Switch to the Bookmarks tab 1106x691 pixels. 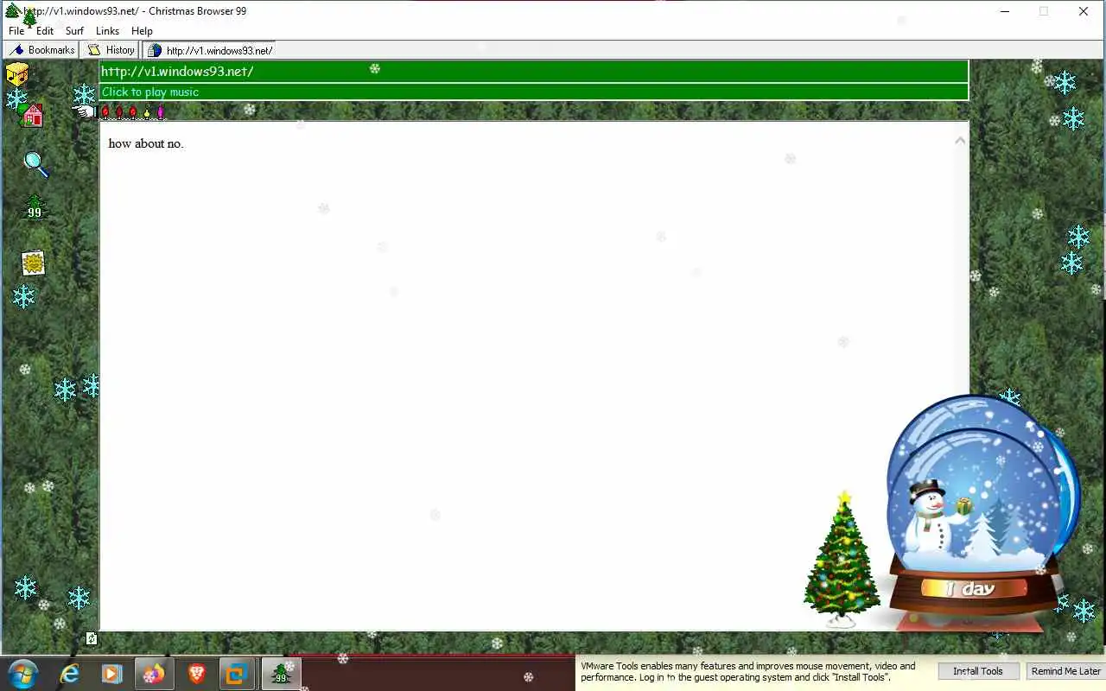41,50
